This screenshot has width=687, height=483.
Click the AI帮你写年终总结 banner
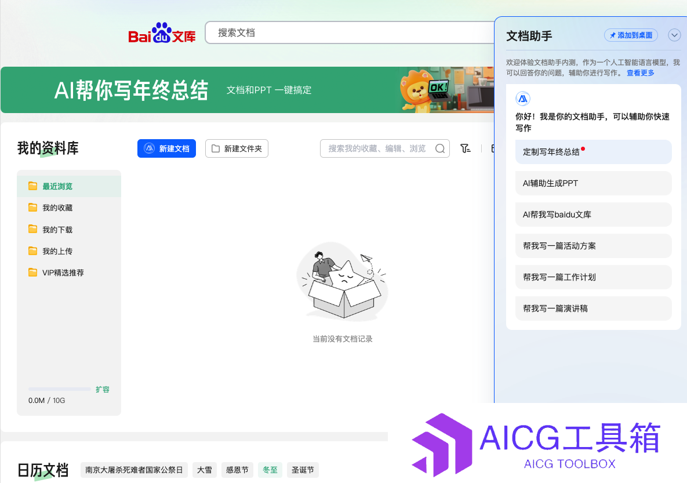point(248,90)
